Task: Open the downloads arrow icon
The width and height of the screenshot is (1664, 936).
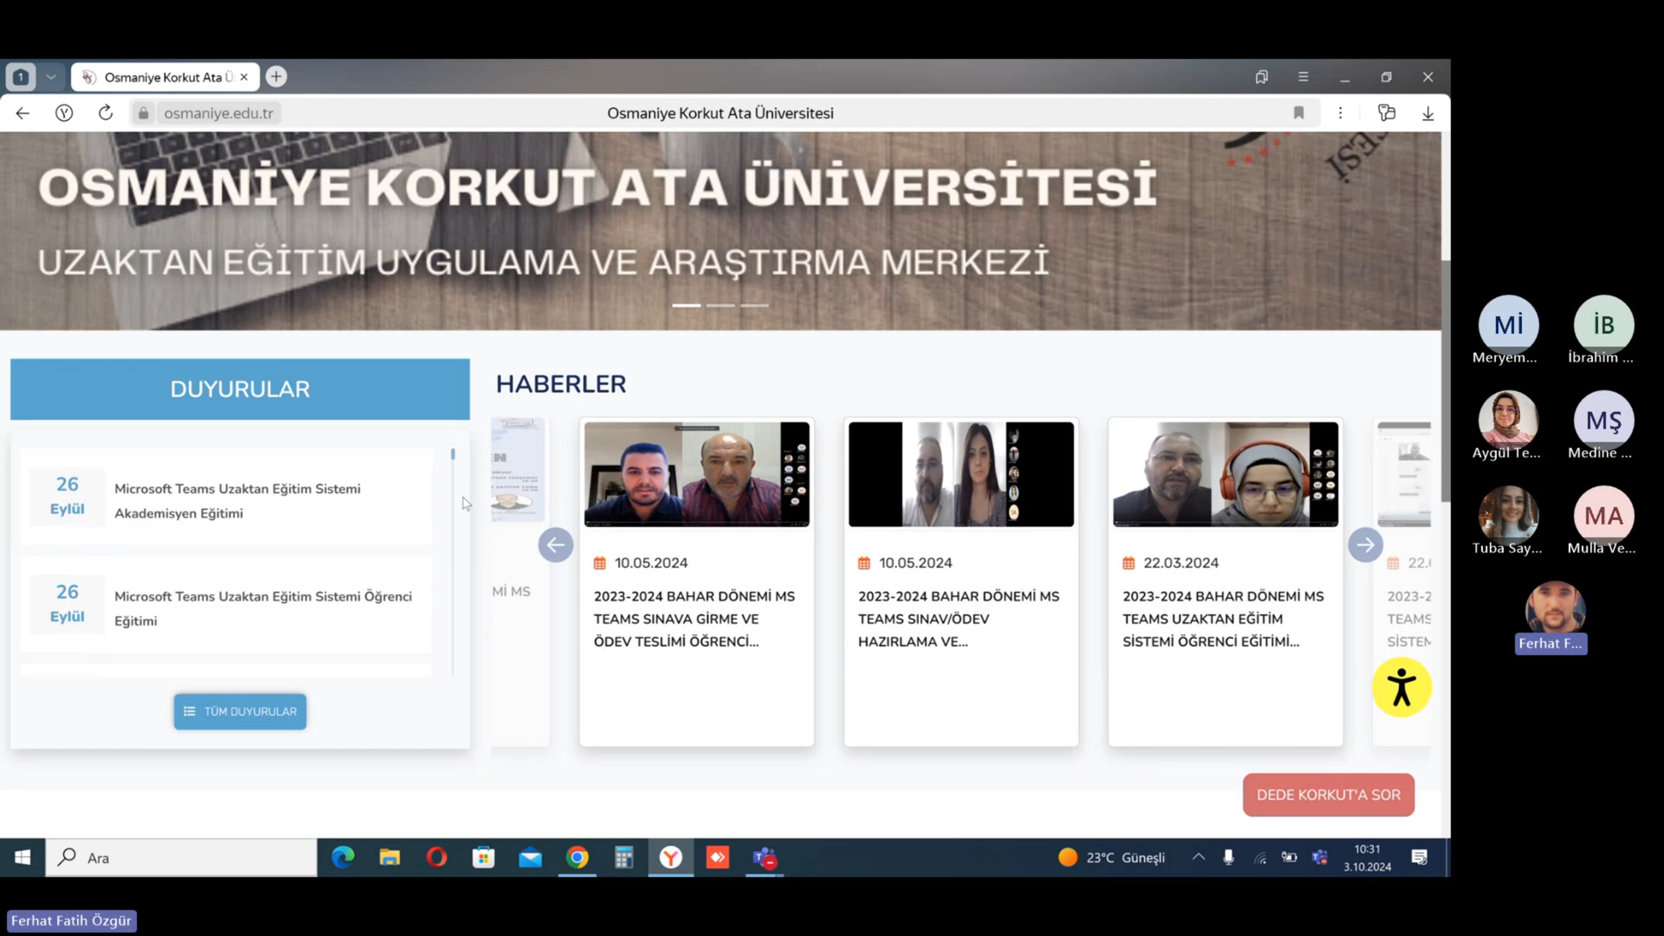Action: (1427, 113)
